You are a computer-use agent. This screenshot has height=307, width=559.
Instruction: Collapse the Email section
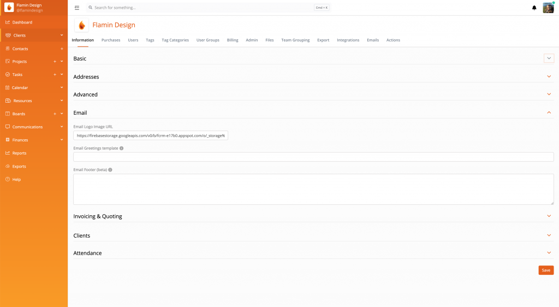tap(549, 113)
